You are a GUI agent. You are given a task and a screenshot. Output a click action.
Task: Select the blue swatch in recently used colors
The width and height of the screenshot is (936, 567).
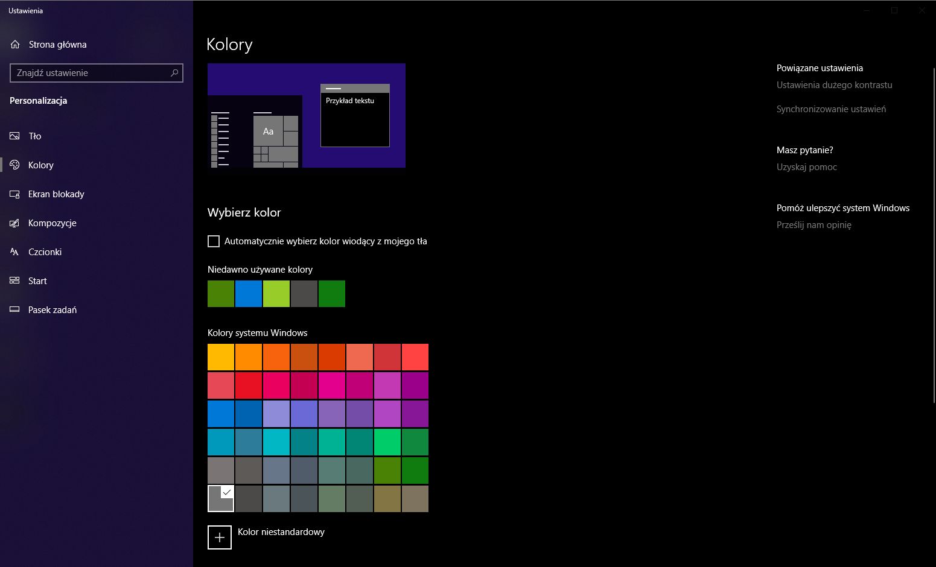[248, 294]
